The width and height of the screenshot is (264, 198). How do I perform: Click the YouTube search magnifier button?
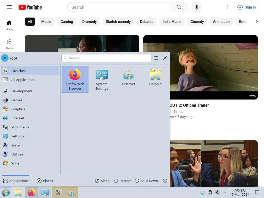[179, 7]
